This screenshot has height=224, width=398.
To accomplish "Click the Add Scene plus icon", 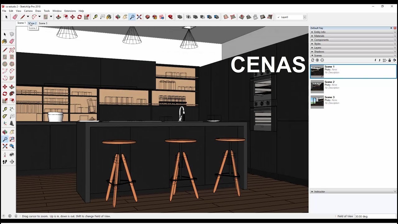I will [x=317, y=60].
